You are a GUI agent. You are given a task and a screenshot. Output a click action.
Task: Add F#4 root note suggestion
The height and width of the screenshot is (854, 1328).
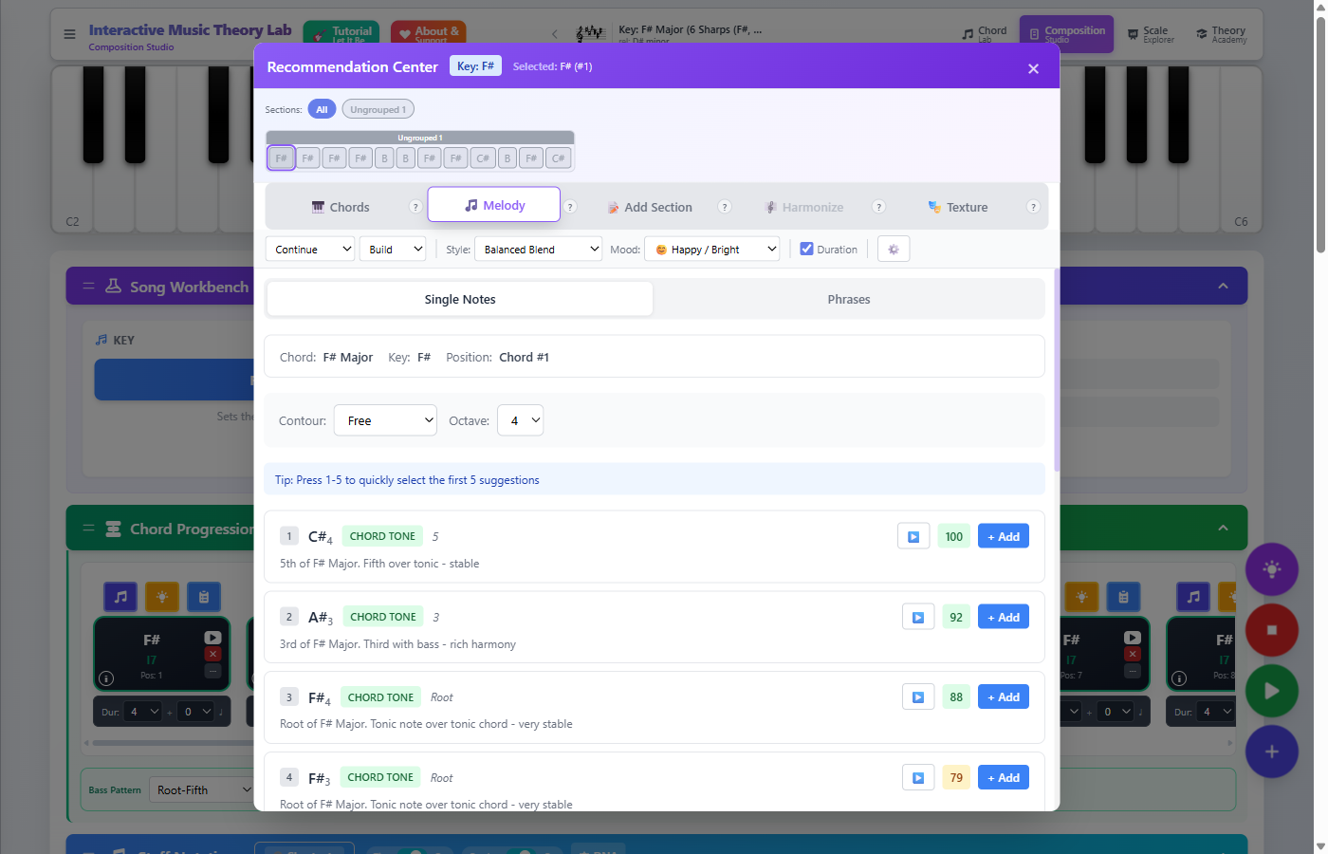[1003, 697]
